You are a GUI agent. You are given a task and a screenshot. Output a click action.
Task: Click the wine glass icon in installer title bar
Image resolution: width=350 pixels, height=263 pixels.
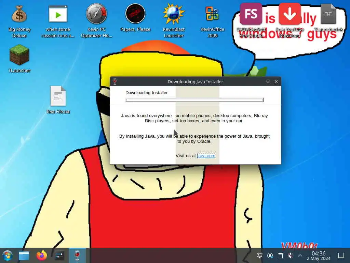115,82
